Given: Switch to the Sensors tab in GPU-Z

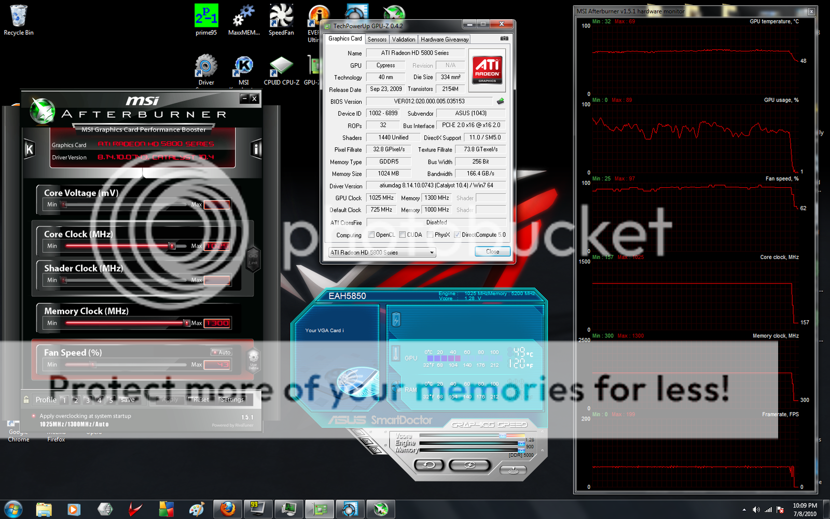Looking at the screenshot, I should point(377,39).
